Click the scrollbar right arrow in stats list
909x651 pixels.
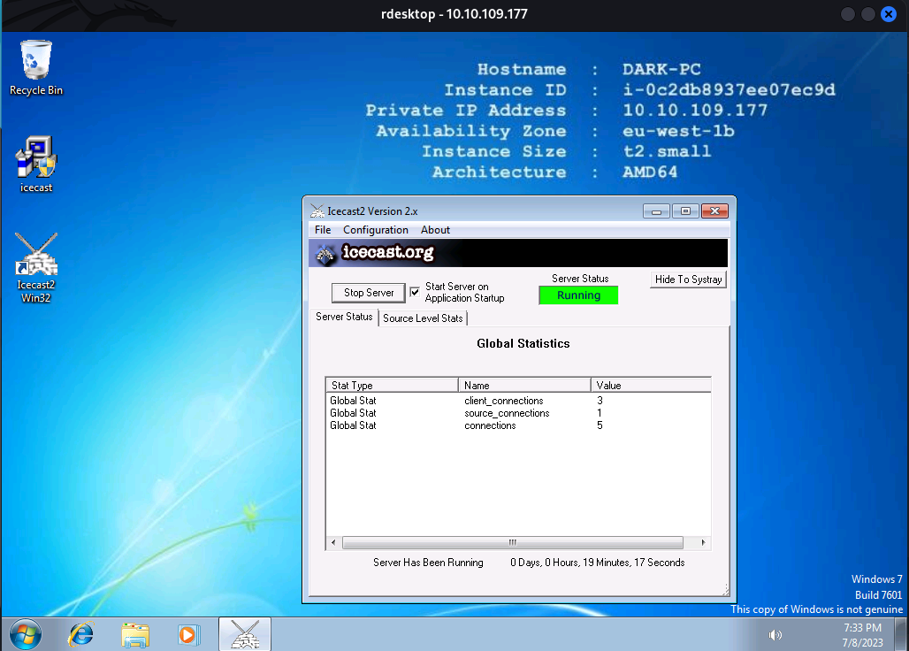[703, 542]
